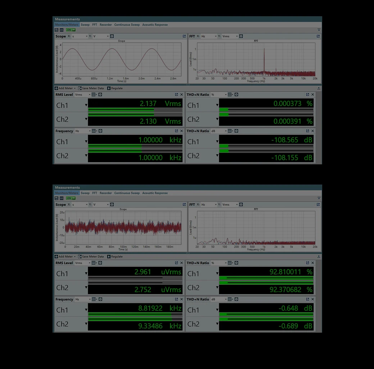Open FFT settings gear in upper window

point(241,36)
